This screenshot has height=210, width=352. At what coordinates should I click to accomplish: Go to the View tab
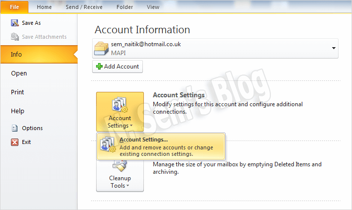click(x=153, y=7)
